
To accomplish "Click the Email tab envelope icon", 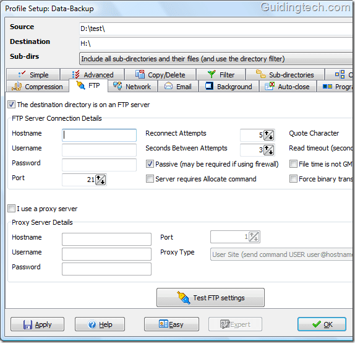I will pyautogui.click(x=168, y=86).
